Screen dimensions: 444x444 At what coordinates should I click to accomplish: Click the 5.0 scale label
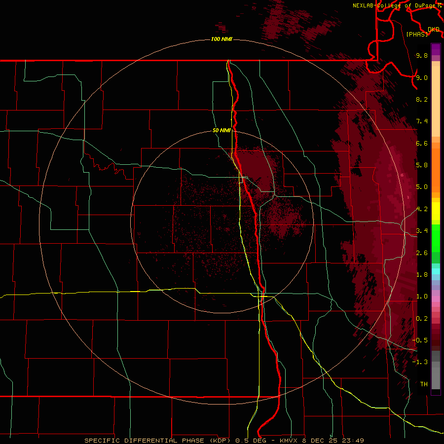[422, 187]
